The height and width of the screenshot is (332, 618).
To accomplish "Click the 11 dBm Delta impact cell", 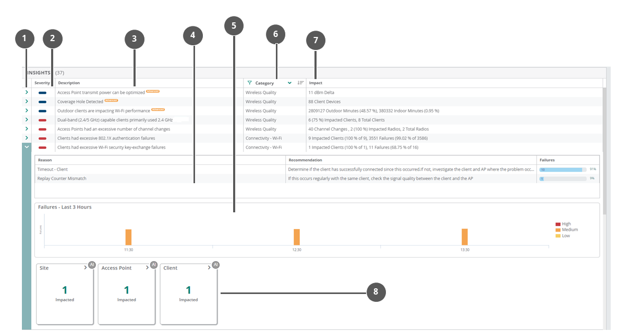I will [321, 93].
